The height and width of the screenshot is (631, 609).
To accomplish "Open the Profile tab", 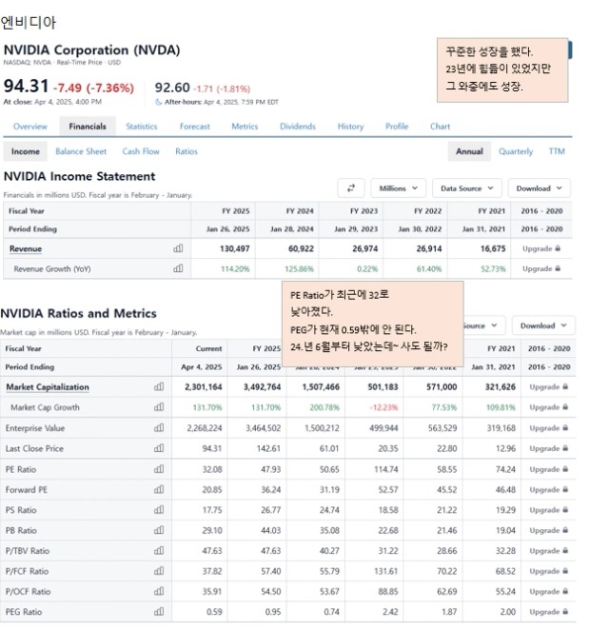I will [x=397, y=127].
